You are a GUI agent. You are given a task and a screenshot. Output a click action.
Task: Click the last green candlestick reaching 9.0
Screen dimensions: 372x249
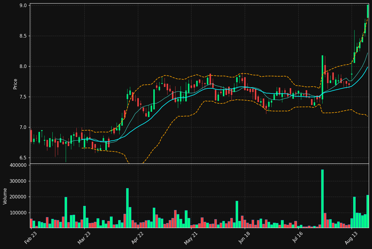tap(368, 11)
